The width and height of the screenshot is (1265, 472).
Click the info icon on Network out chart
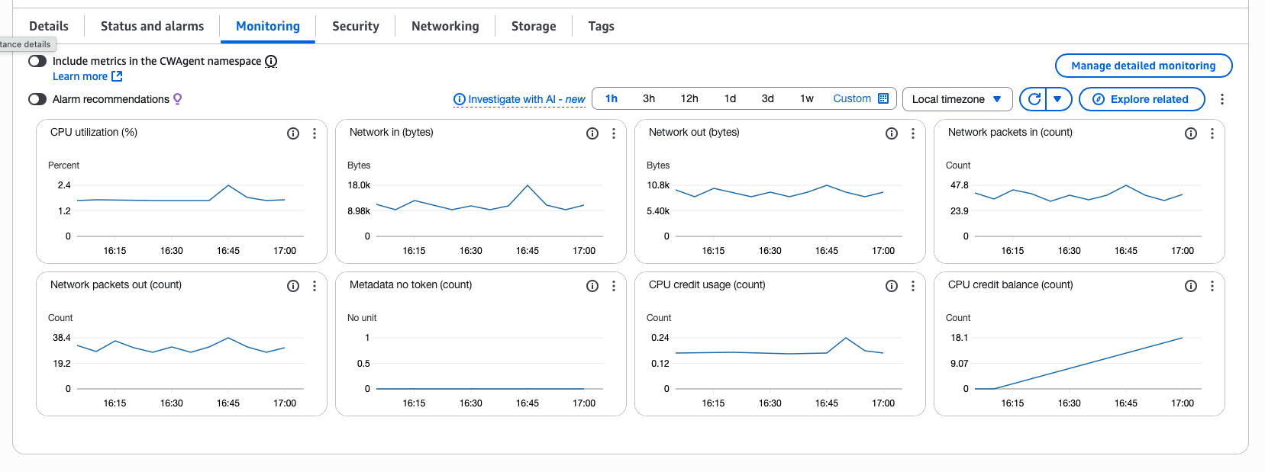[x=892, y=133]
